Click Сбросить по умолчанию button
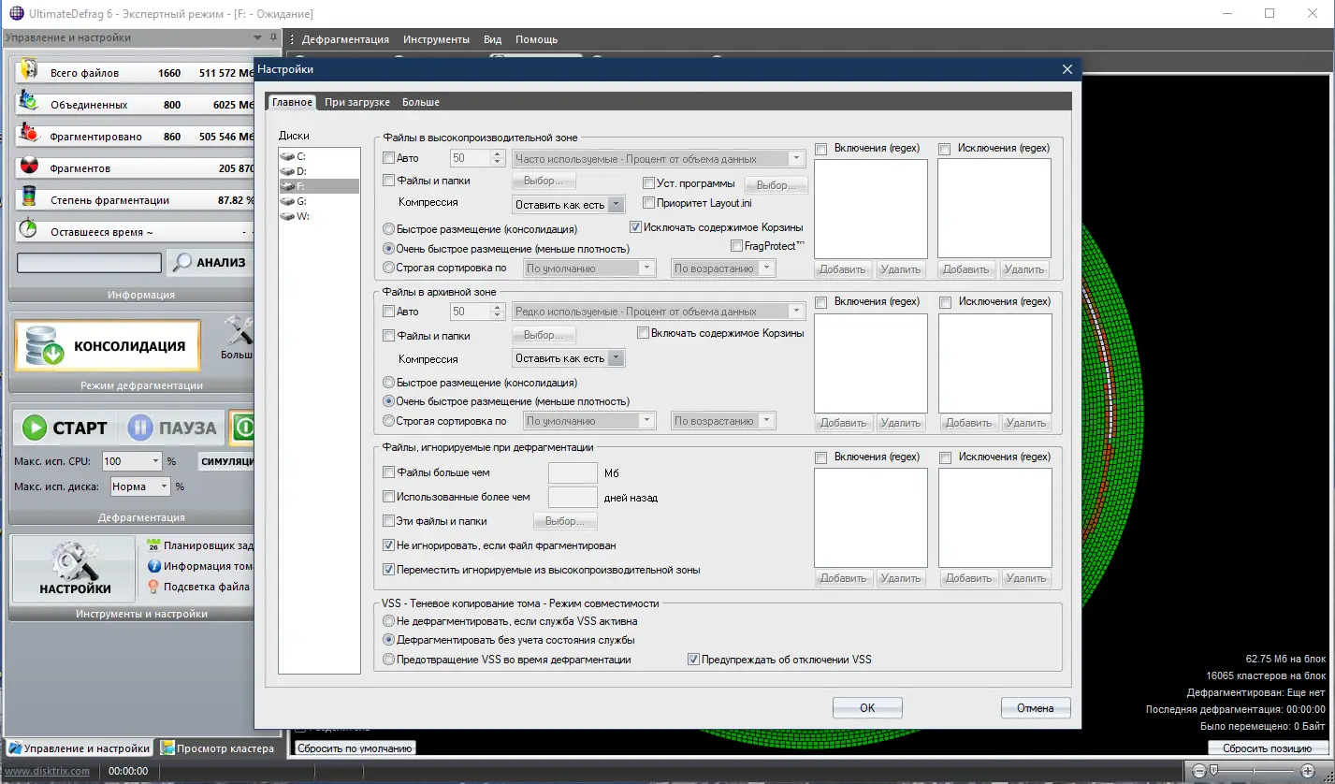 pyautogui.click(x=355, y=748)
